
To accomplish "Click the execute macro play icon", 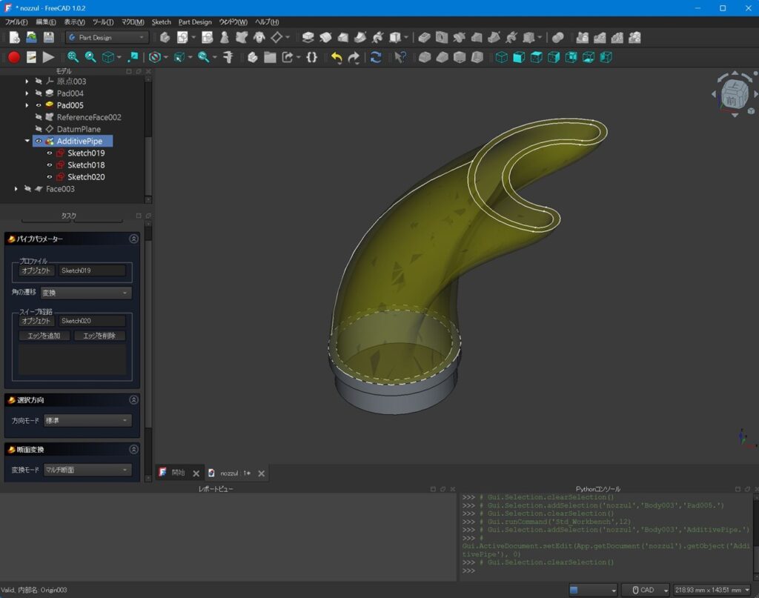I will [49, 57].
